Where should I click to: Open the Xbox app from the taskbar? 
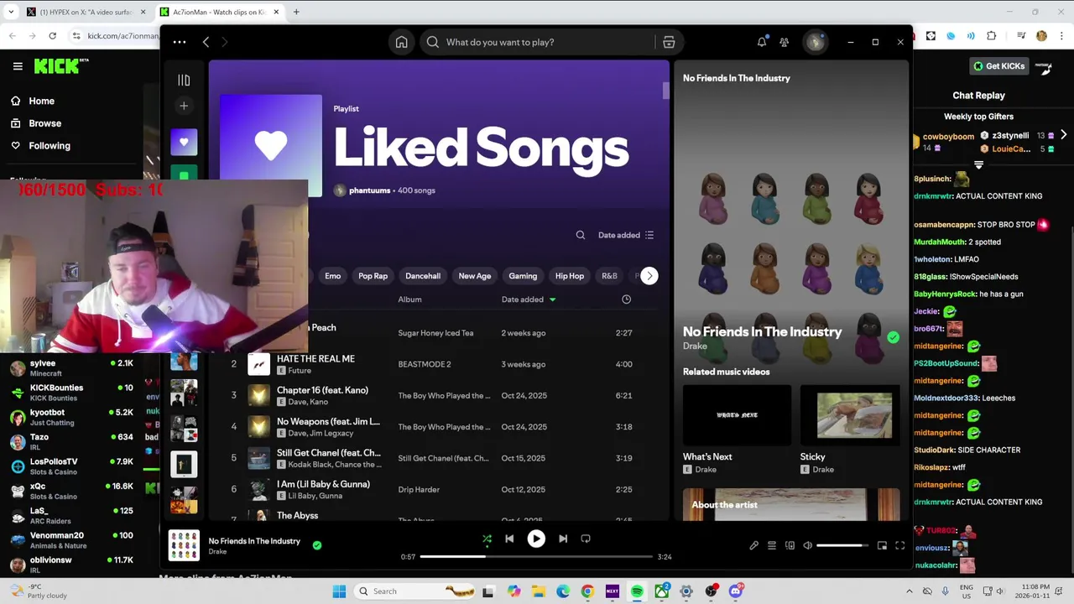click(662, 591)
